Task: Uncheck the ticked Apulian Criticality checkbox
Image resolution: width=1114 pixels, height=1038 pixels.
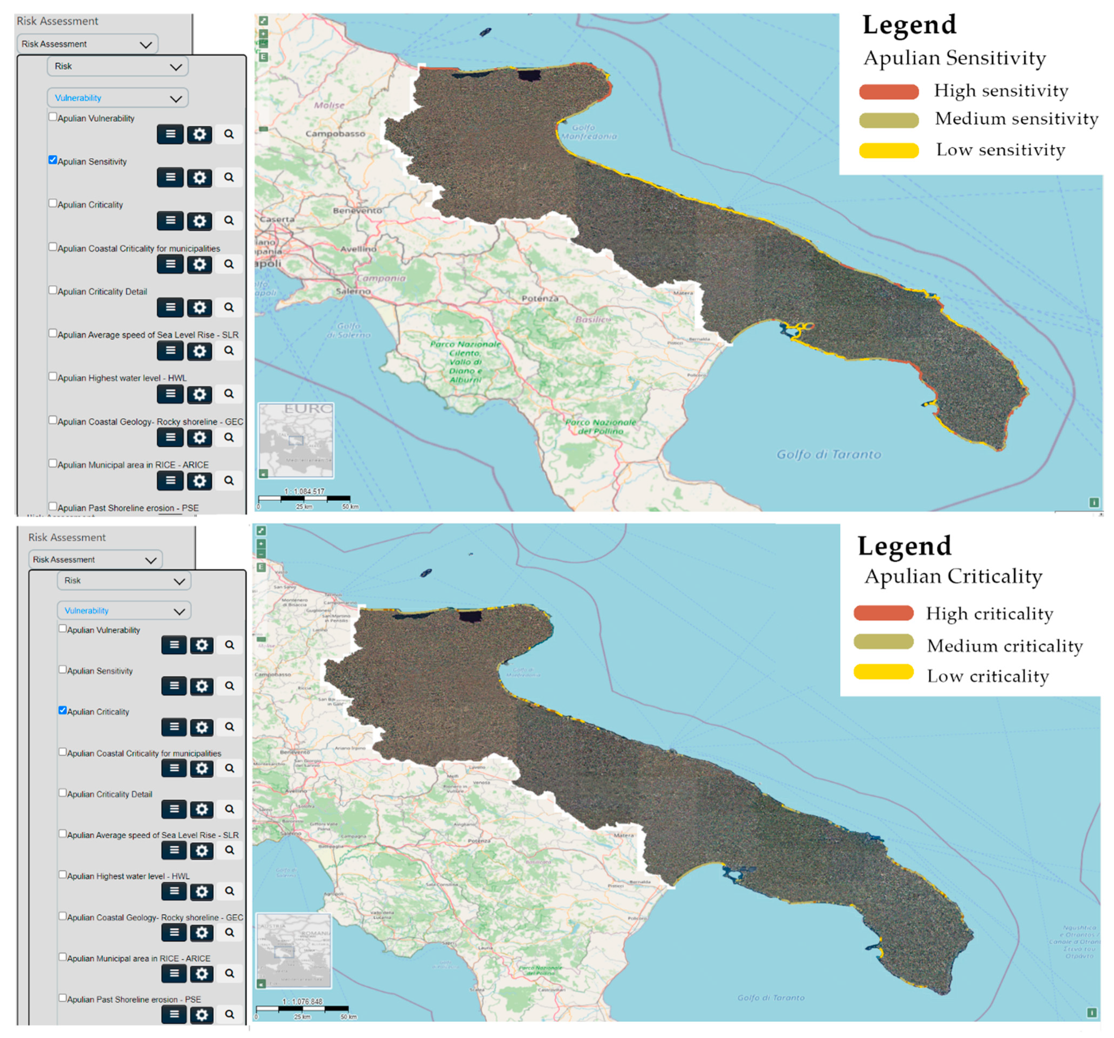Action: pos(63,710)
